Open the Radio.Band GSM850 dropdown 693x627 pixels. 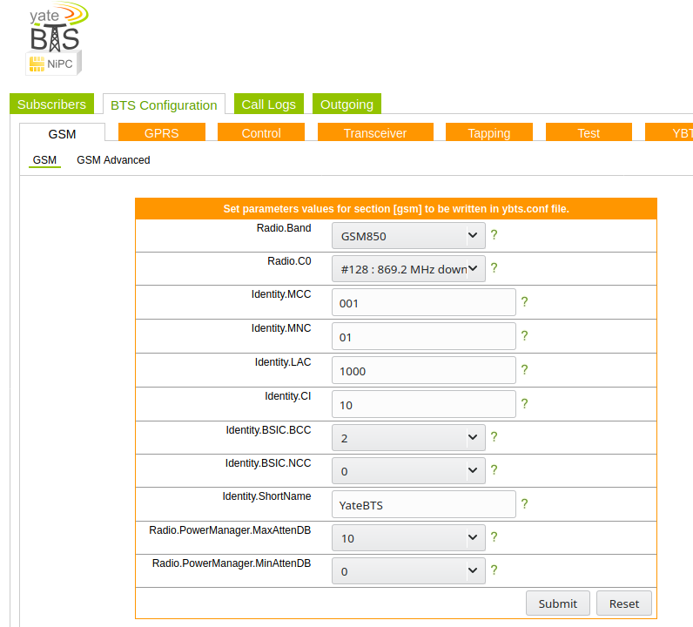[x=408, y=235]
